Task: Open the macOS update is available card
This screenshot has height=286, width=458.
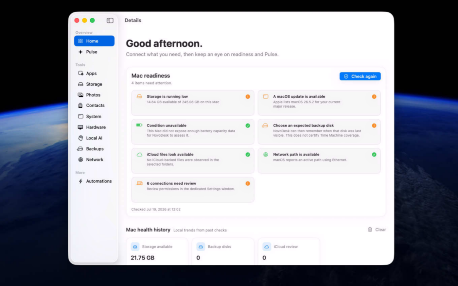Action: (319, 103)
